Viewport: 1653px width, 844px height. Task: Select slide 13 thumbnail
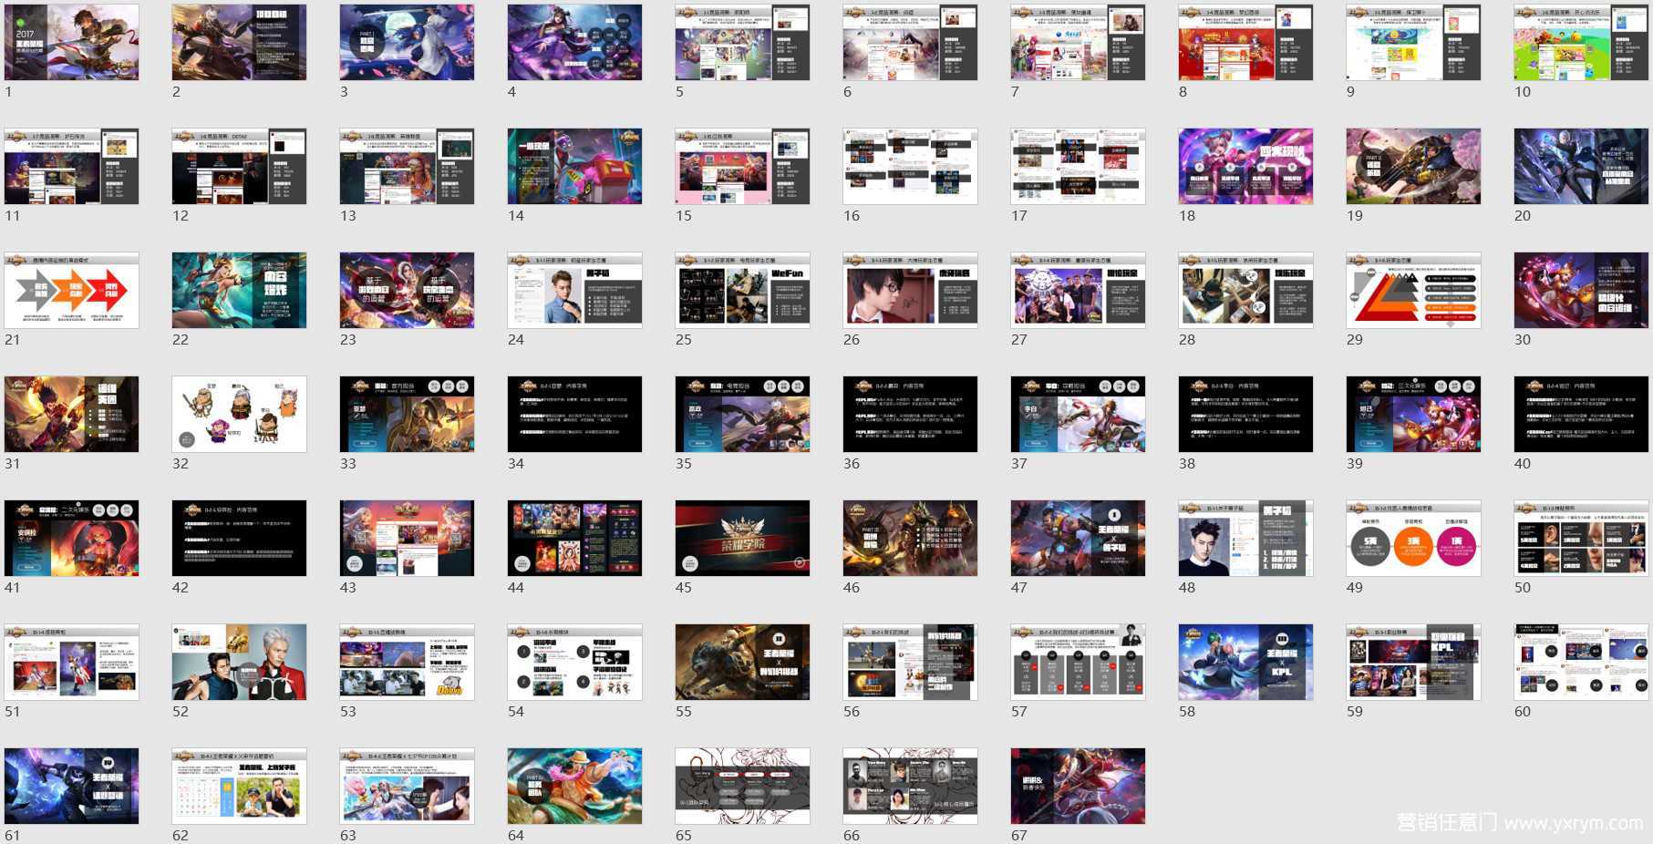point(407,166)
